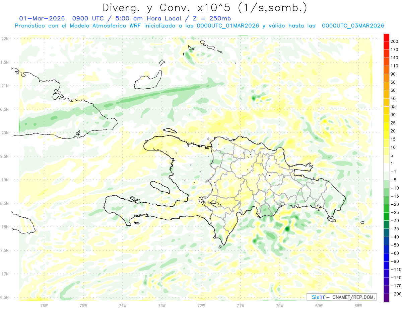
Task: Click the '7.5N' latitude label
Action: coord(5,250)
